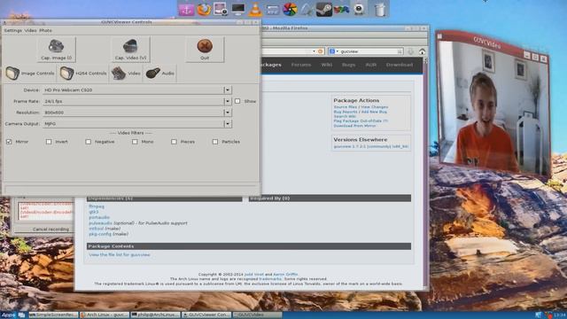
Task: Open the screenshot tool icon in dock
Action: coord(221,9)
